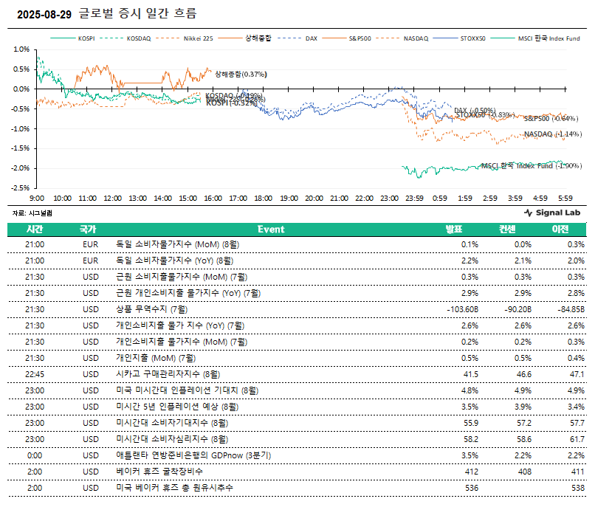
Task: Click the 상해종합(0.37%) chart label
Action: point(241,74)
